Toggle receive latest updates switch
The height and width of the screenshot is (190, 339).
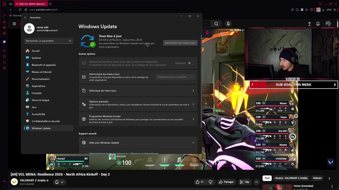[191, 63]
